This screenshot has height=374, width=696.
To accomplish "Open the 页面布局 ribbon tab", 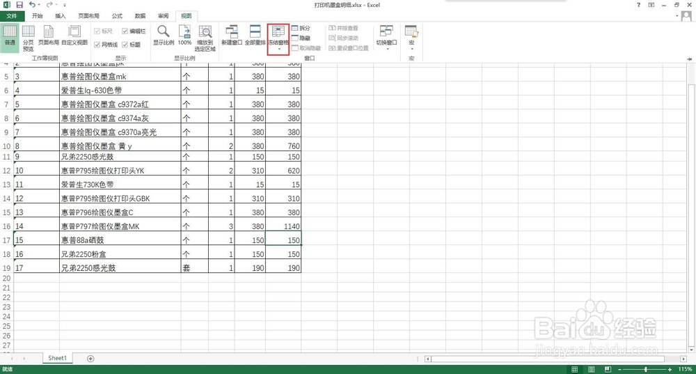I will (89, 16).
